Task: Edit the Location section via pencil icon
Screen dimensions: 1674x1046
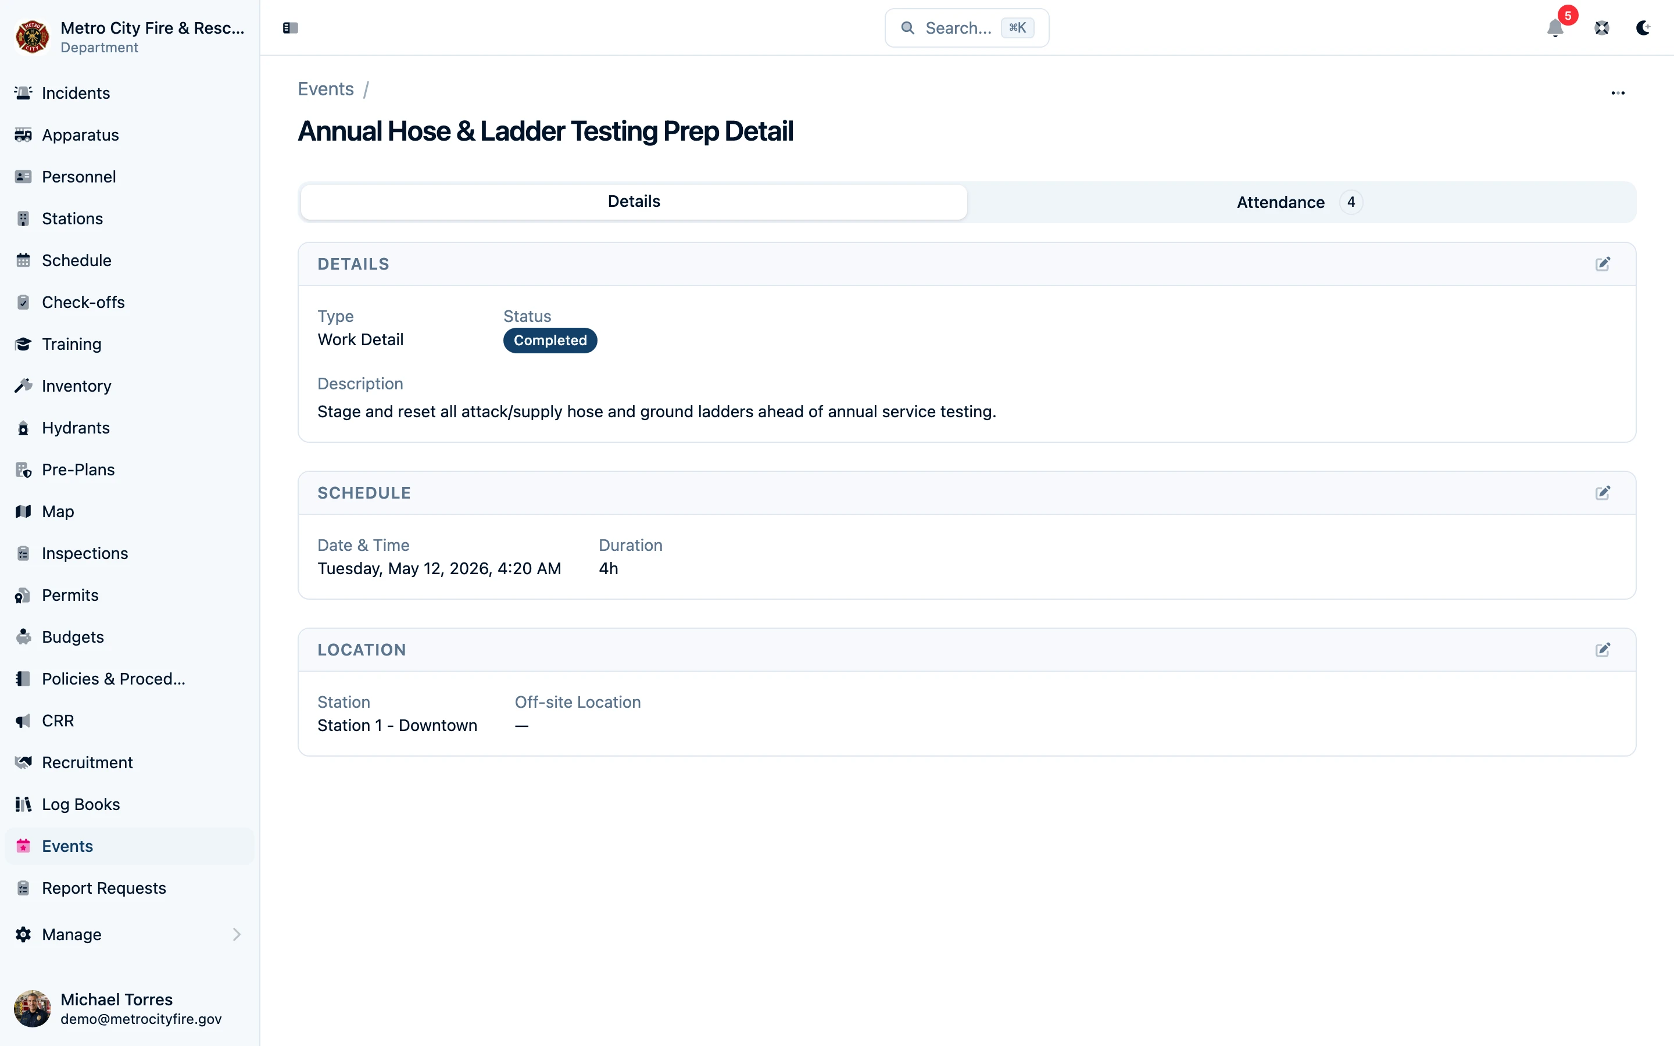Action: (x=1603, y=650)
